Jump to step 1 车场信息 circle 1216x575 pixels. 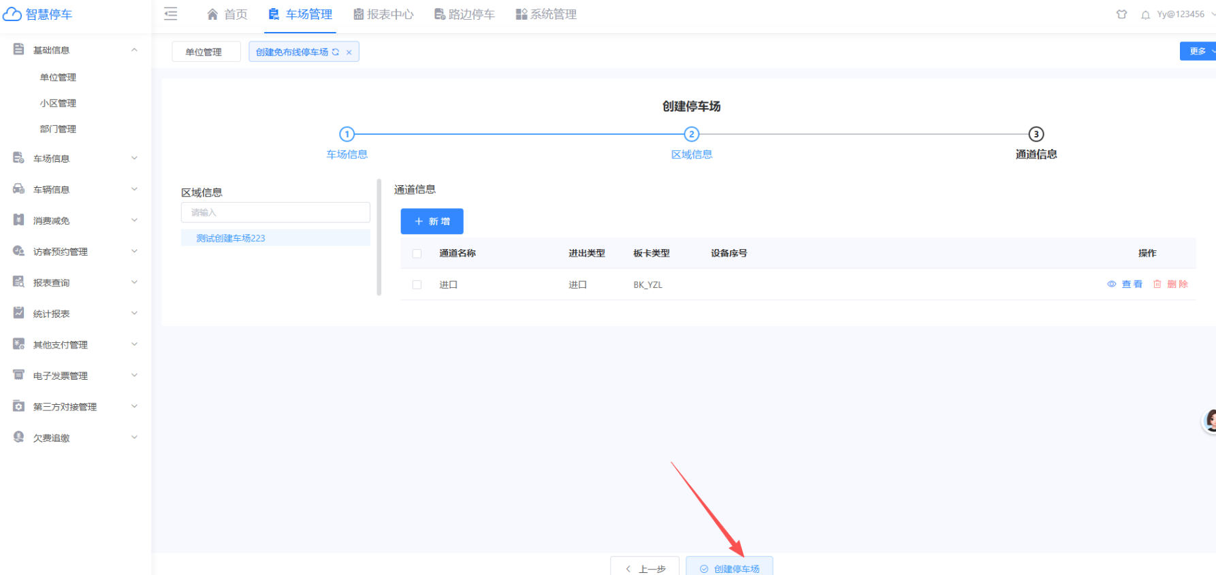tap(347, 134)
